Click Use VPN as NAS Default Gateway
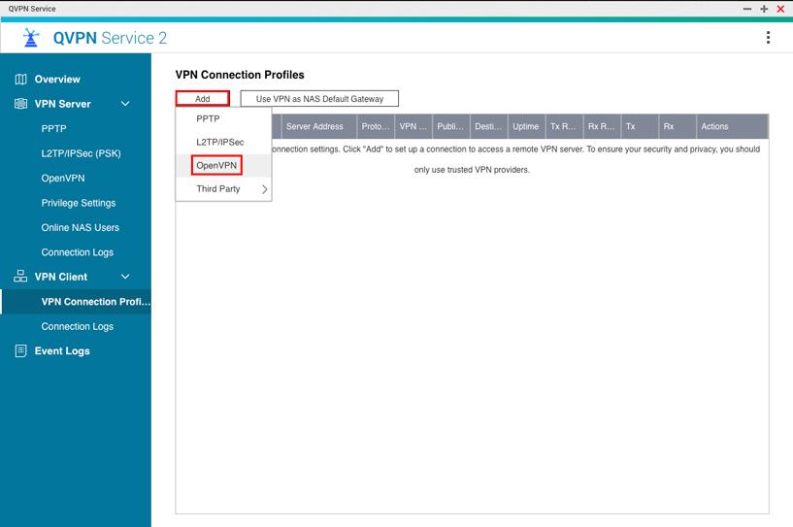 pos(319,99)
